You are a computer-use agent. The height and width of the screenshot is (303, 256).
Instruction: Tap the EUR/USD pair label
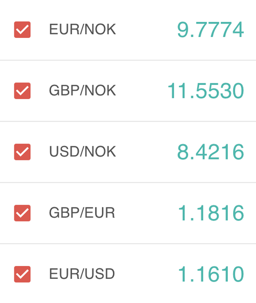coord(82,274)
